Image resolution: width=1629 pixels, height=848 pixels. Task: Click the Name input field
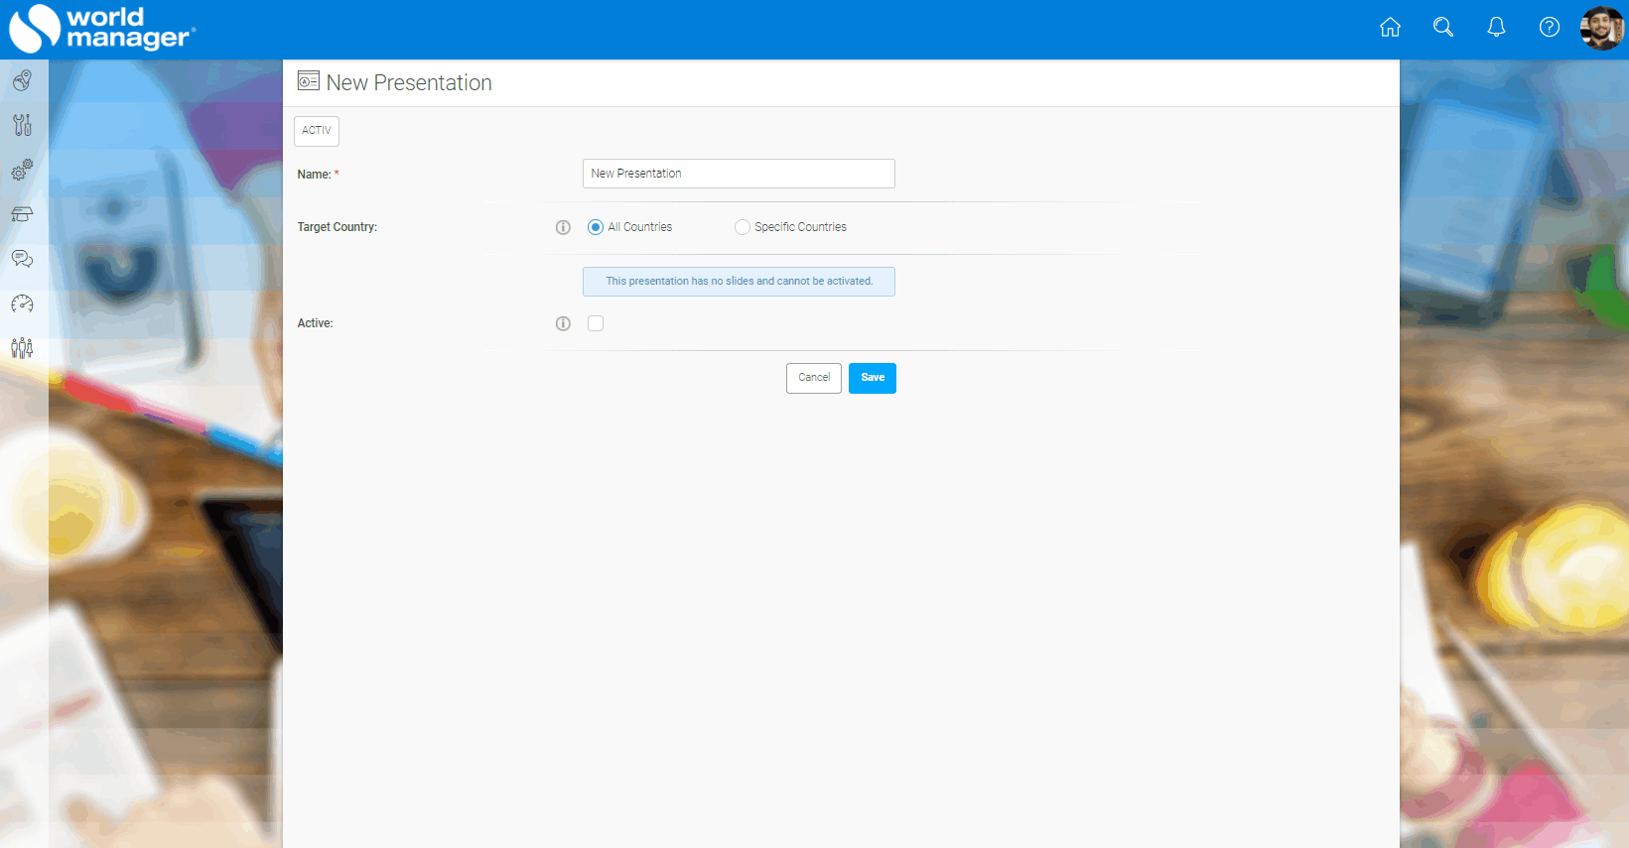point(739,174)
